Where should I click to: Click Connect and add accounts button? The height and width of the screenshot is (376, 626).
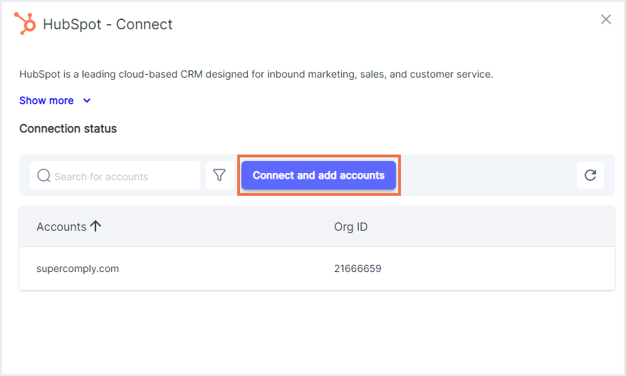(318, 175)
